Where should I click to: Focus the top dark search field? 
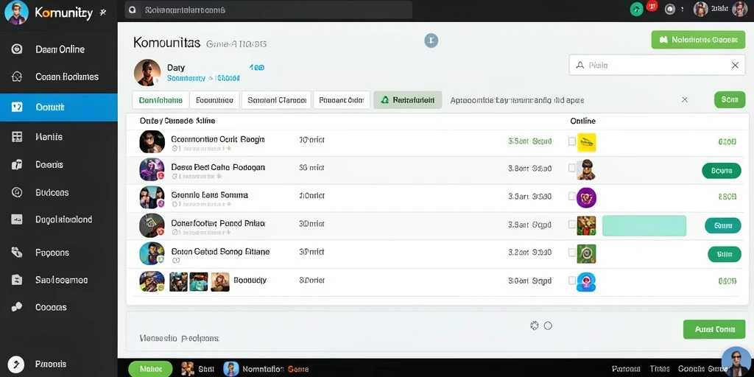(x=268, y=10)
